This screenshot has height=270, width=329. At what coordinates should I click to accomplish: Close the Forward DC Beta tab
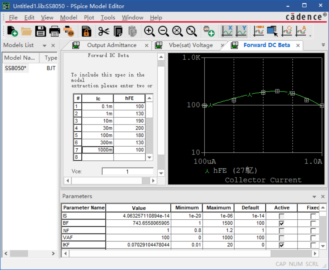click(298, 45)
